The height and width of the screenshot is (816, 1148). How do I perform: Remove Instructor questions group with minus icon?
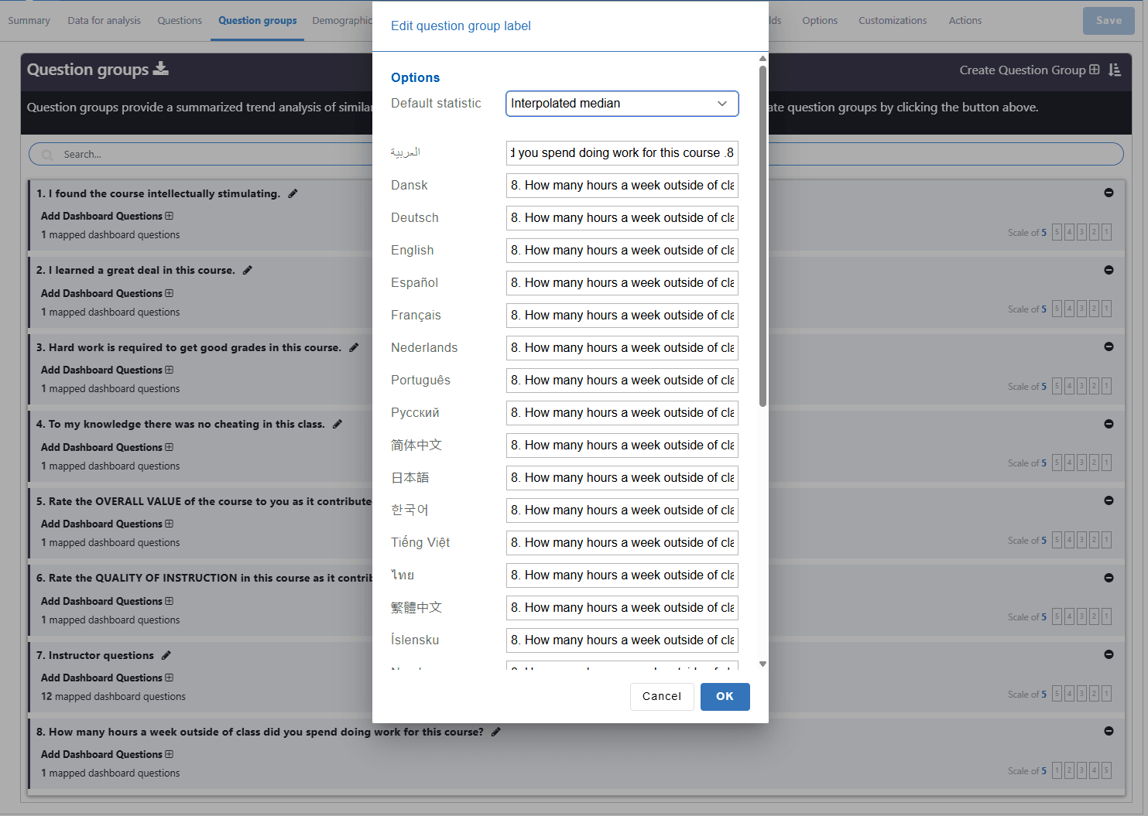[x=1109, y=654]
